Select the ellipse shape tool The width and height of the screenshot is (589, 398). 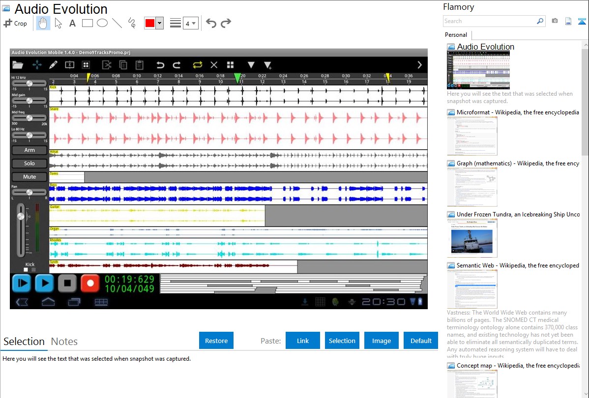click(102, 23)
